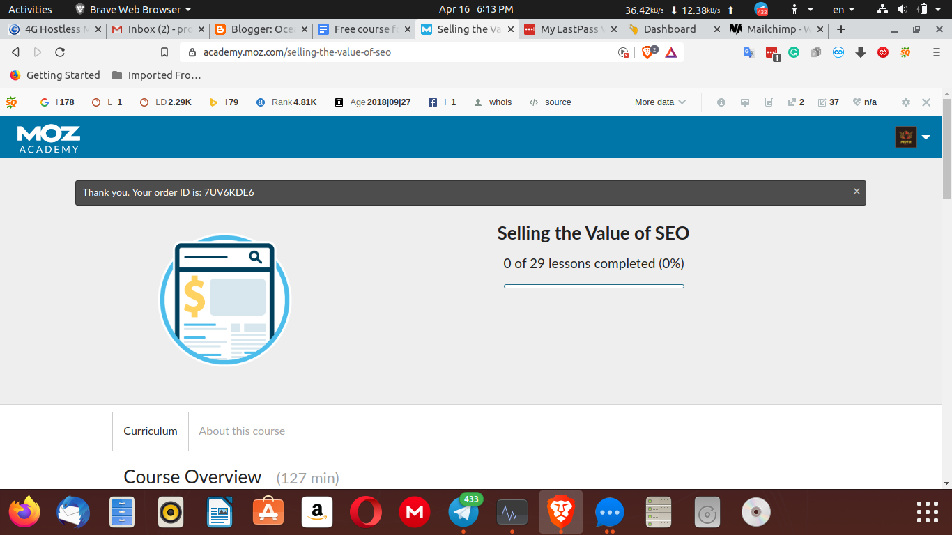Open the Apr 16 6:13 PM clock menu
The height and width of the screenshot is (535, 952).
point(476,10)
